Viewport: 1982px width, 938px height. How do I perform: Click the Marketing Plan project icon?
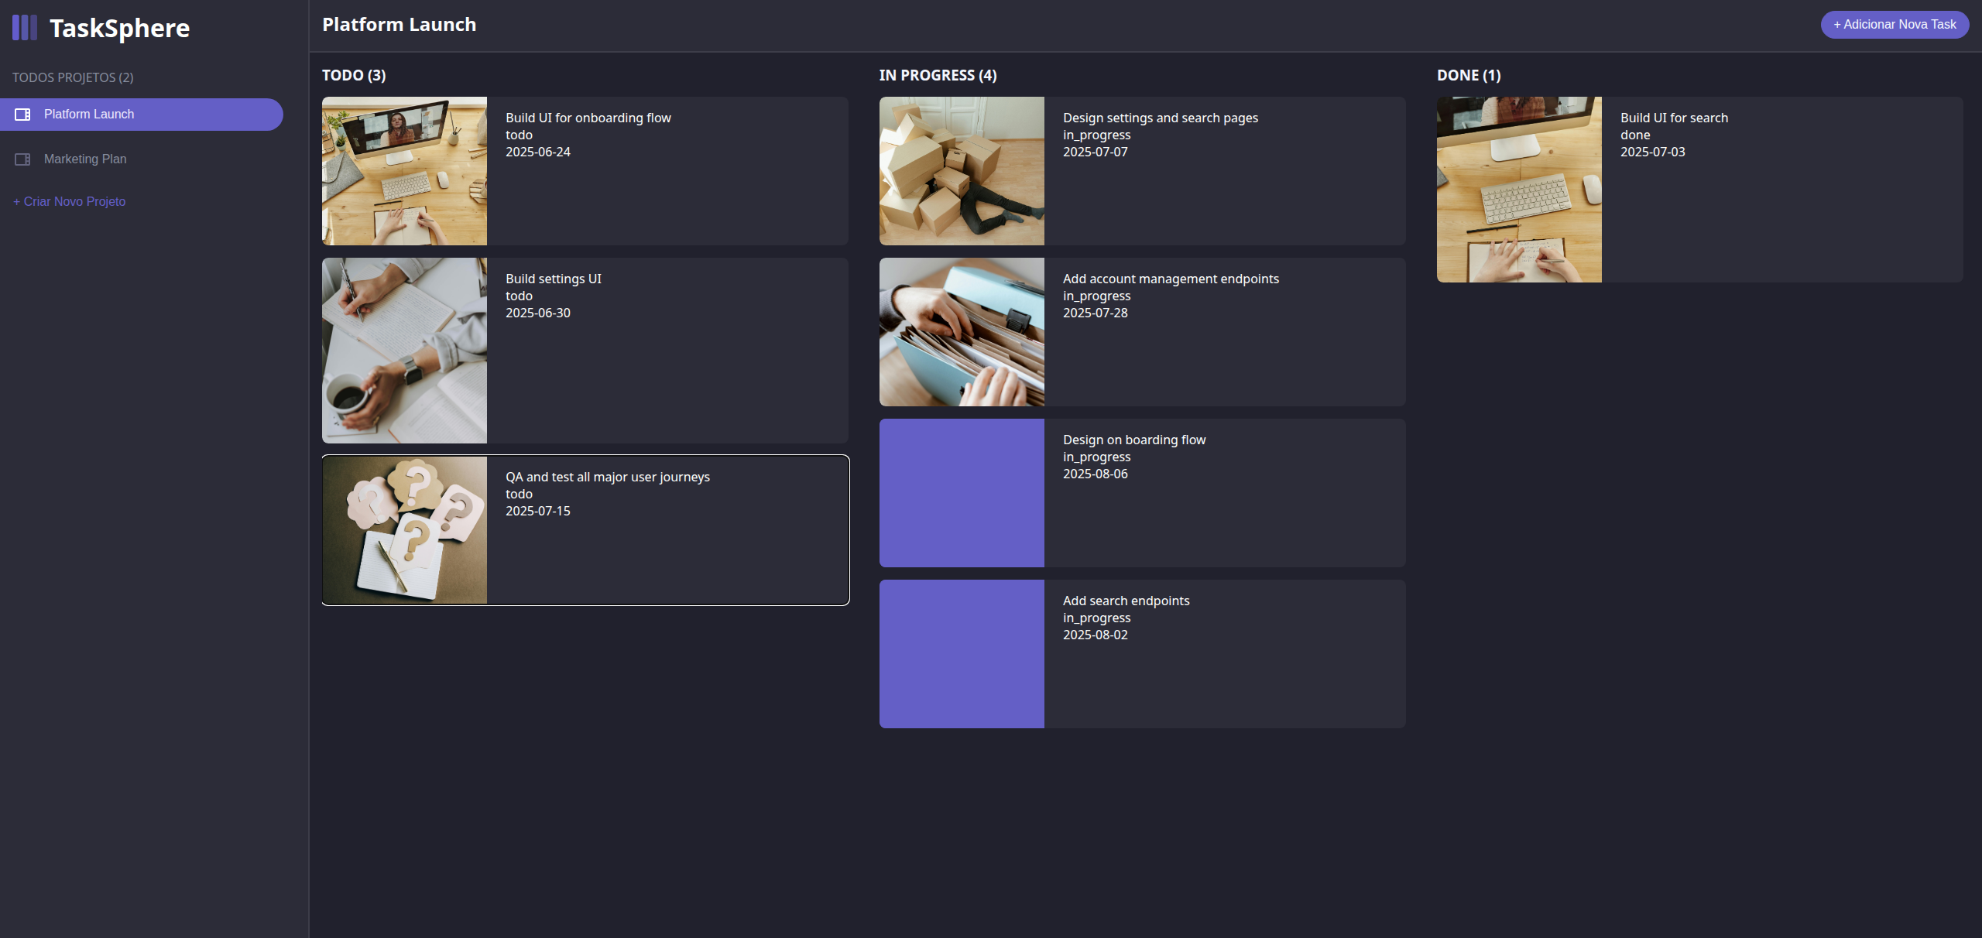[22, 159]
